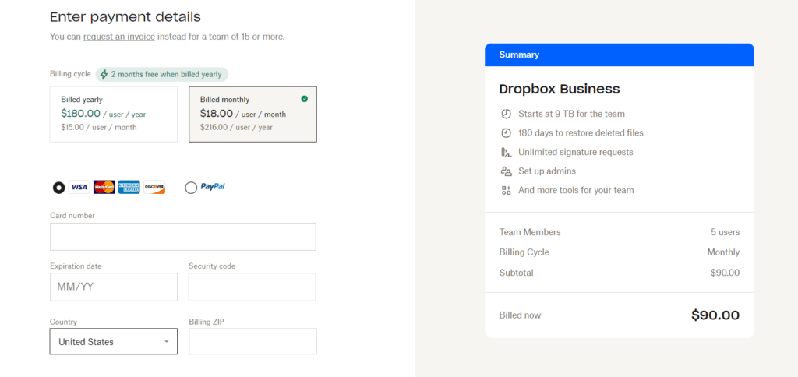
Task: Choose the Billed yearly option card
Action: coord(114,114)
